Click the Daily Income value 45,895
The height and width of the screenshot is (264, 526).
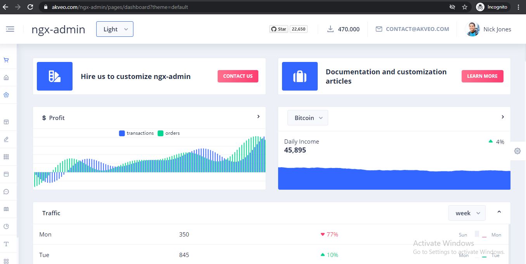pyautogui.click(x=295, y=150)
